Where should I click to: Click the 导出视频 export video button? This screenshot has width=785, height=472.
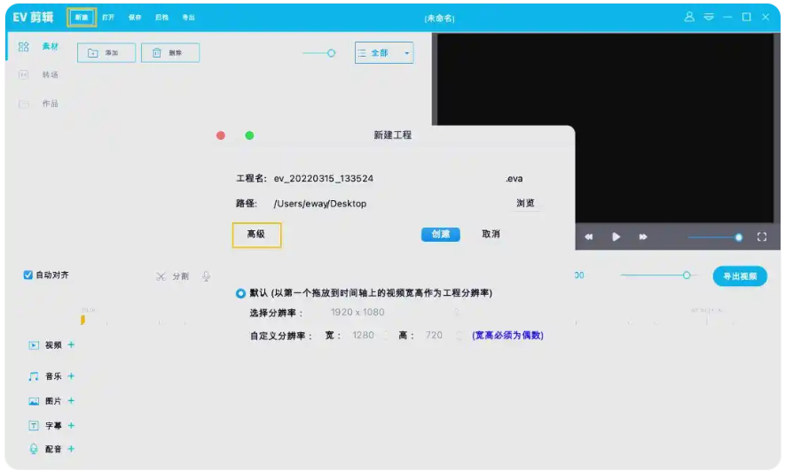pos(740,276)
